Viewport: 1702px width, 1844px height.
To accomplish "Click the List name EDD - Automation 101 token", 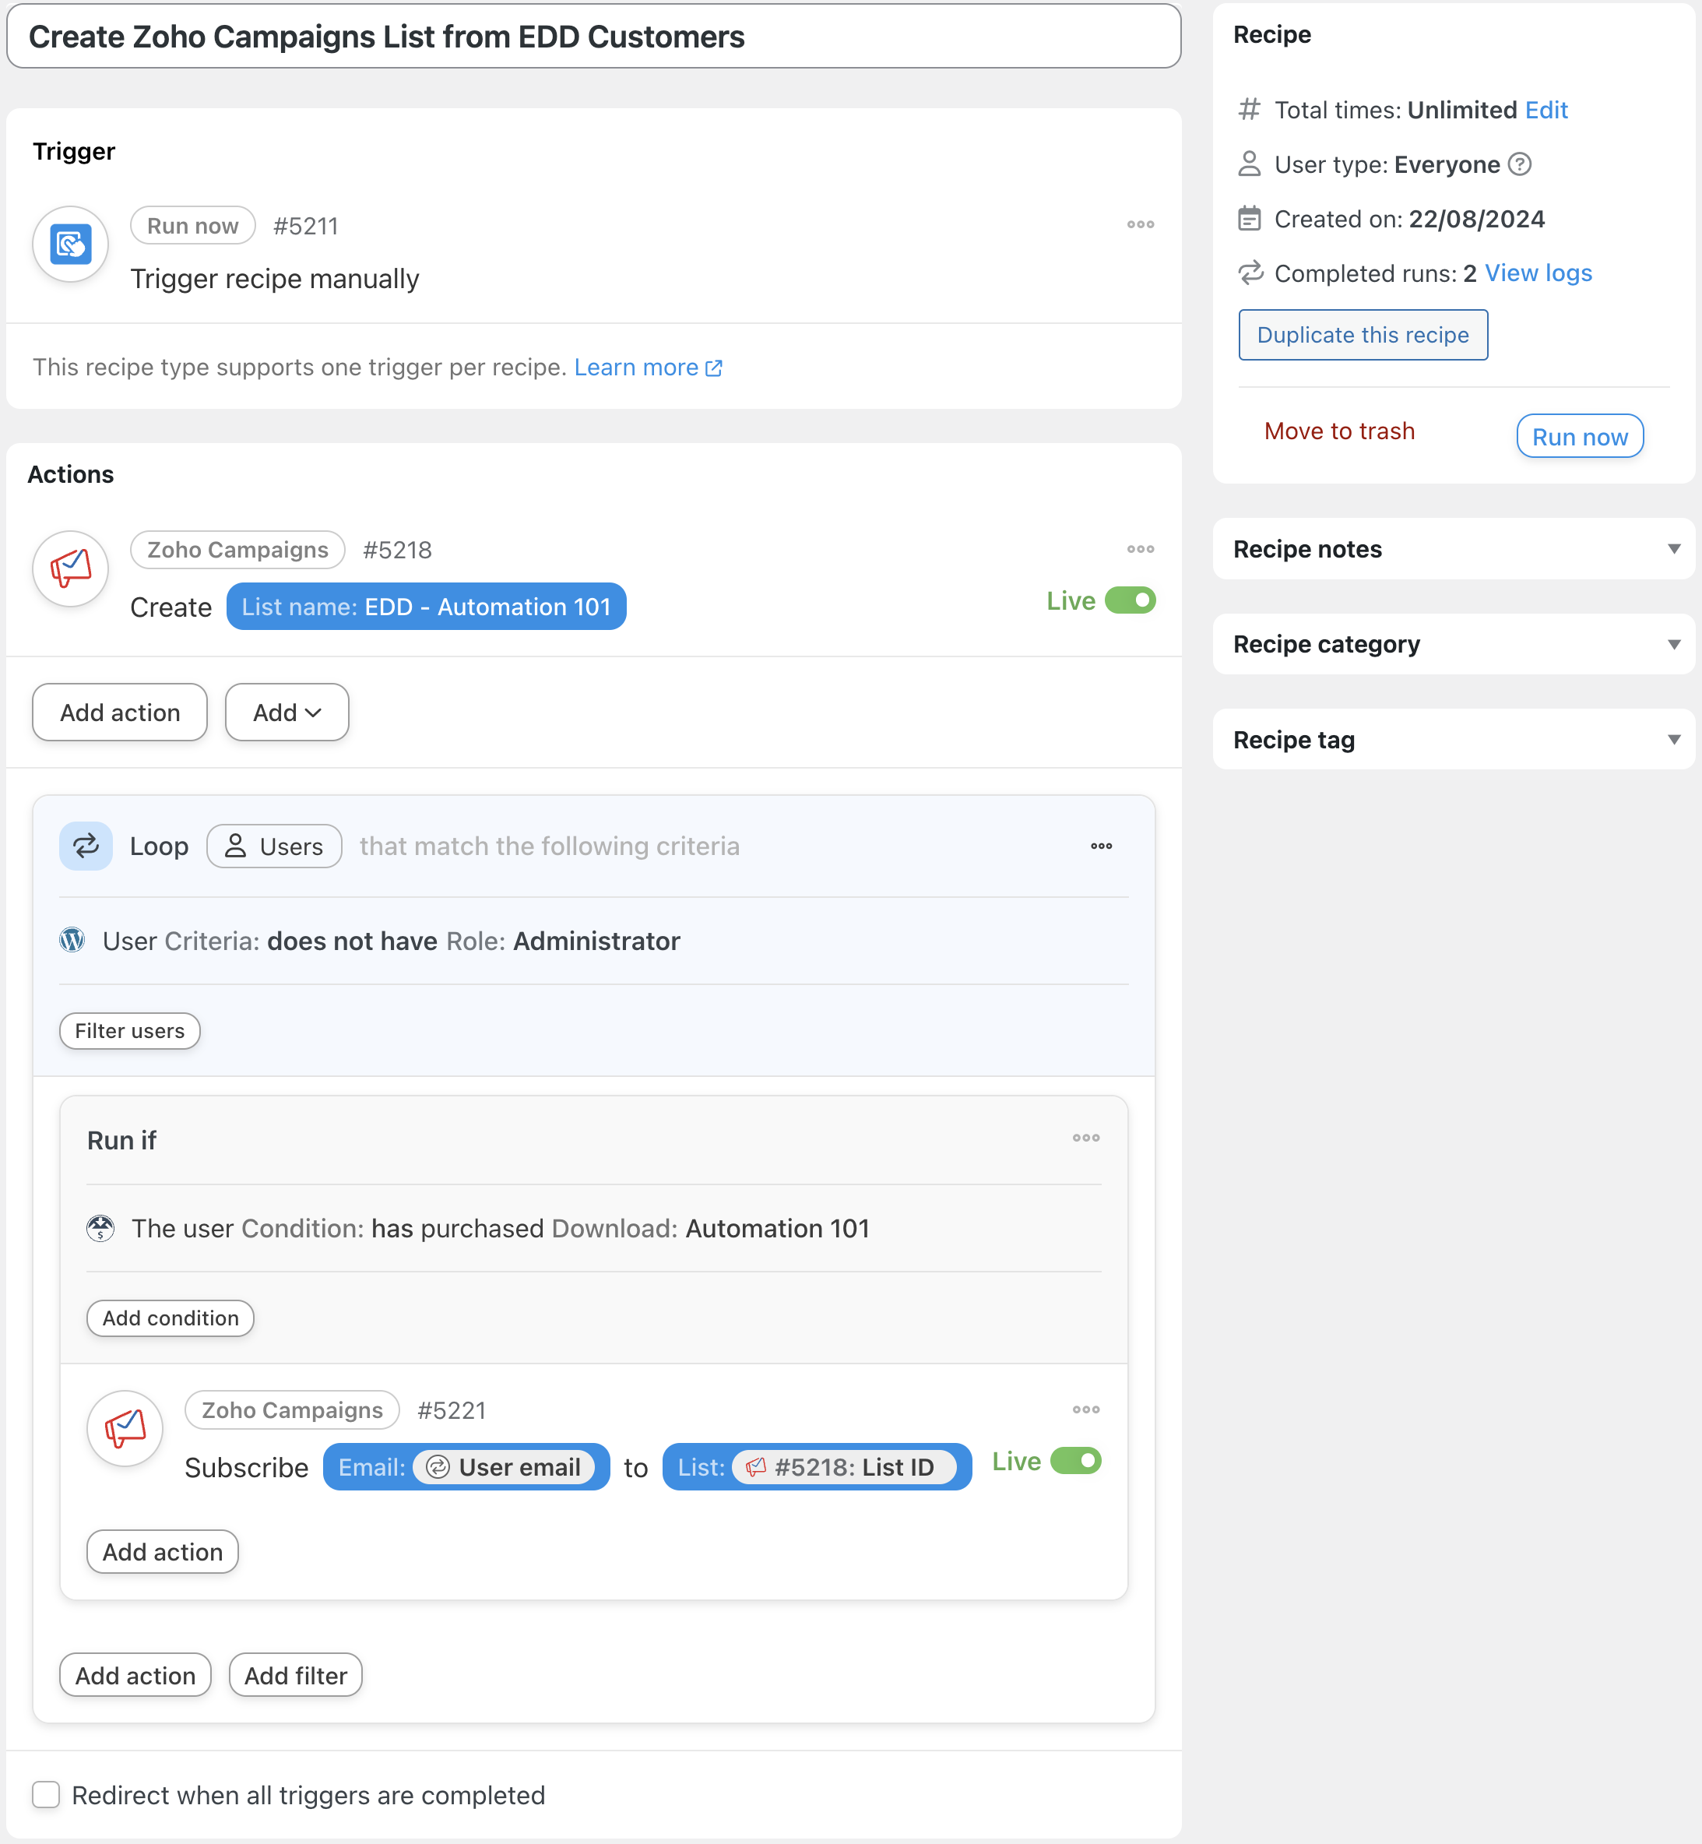I will coord(427,607).
